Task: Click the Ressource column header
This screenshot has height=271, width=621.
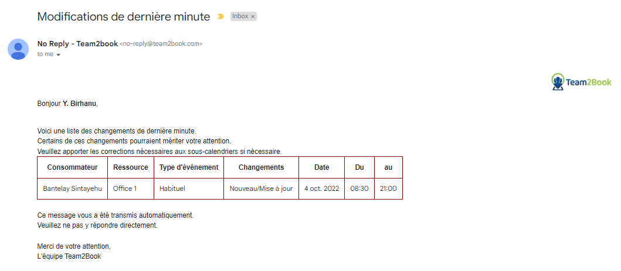Action: 131,167
